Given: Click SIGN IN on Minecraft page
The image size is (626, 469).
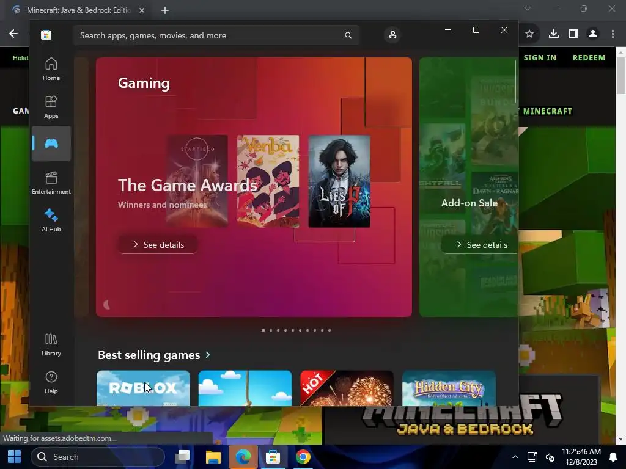Looking at the screenshot, I should point(540,58).
